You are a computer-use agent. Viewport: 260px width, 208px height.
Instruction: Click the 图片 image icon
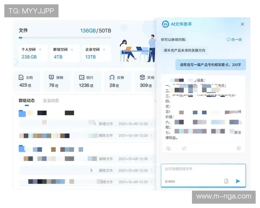pos(81,77)
